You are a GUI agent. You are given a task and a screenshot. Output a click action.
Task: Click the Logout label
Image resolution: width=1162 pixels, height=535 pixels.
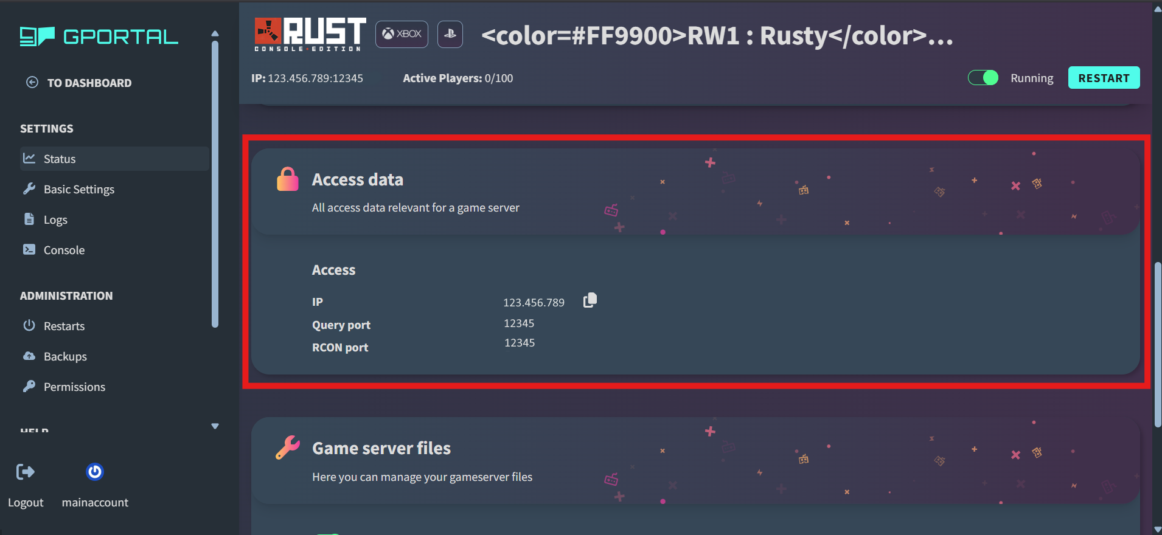coord(26,503)
